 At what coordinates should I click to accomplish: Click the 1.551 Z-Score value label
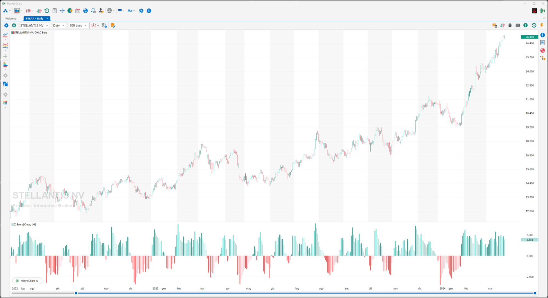pyautogui.click(x=529, y=240)
